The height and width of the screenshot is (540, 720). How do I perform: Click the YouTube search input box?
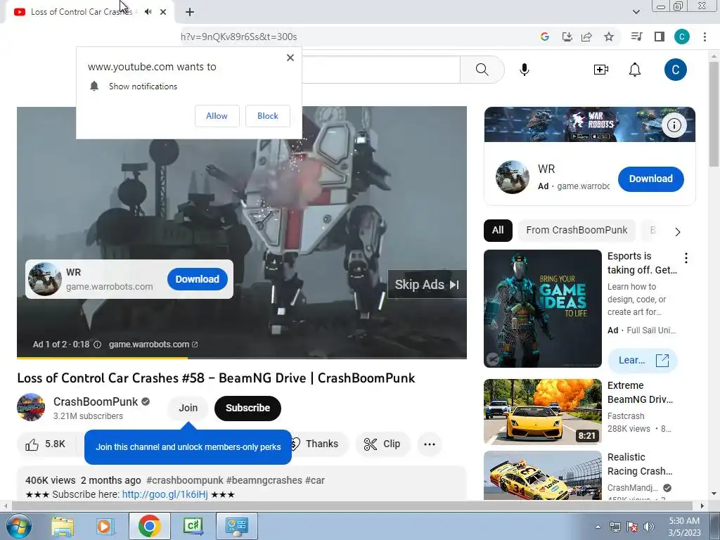381,70
